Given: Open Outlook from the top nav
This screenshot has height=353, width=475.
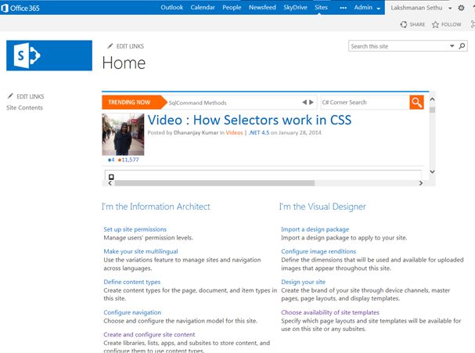Looking at the screenshot, I should (x=171, y=7).
